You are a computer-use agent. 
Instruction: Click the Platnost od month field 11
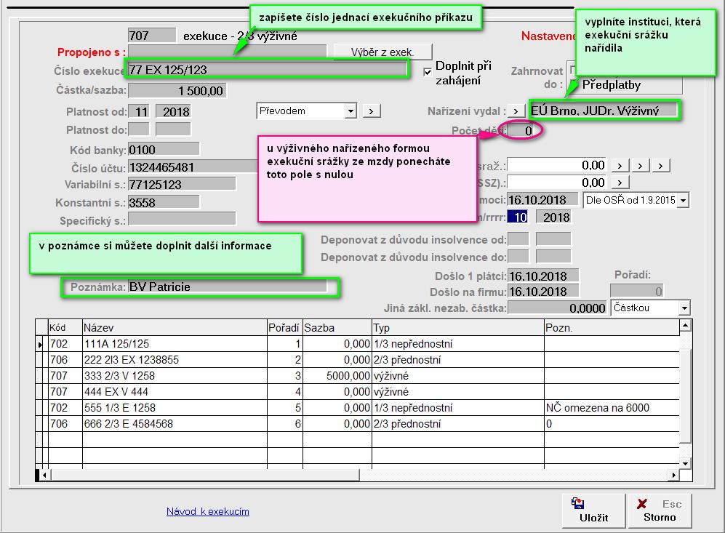(x=139, y=111)
